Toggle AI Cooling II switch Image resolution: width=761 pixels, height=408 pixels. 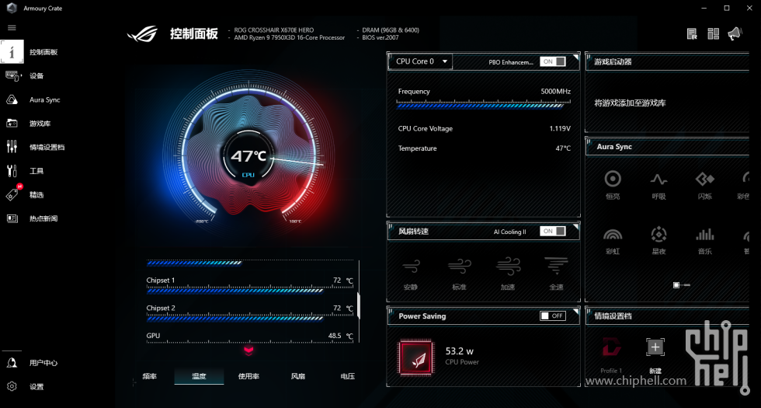pos(553,232)
